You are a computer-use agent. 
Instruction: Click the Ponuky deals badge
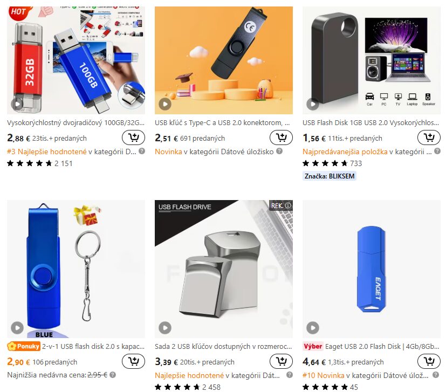24,346
